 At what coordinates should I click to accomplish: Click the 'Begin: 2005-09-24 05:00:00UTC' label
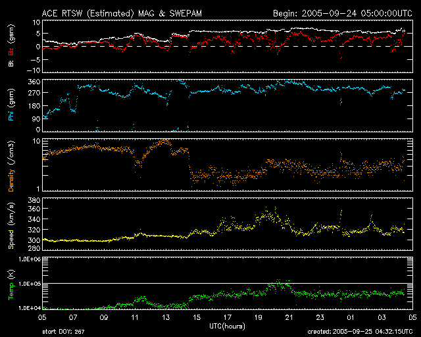pos(343,13)
